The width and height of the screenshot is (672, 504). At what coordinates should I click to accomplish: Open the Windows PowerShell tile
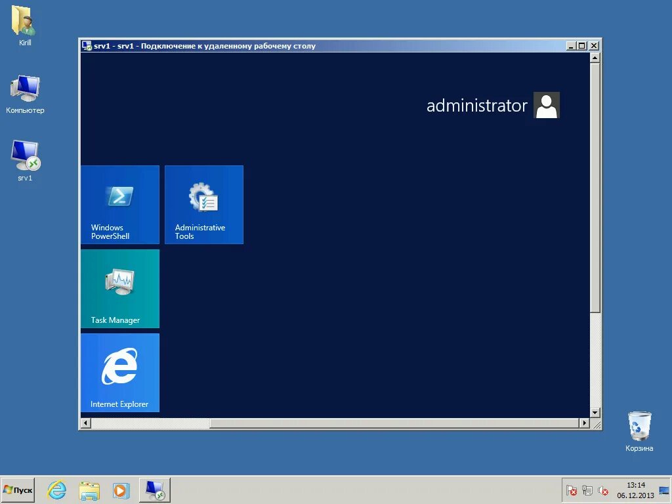point(120,205)
